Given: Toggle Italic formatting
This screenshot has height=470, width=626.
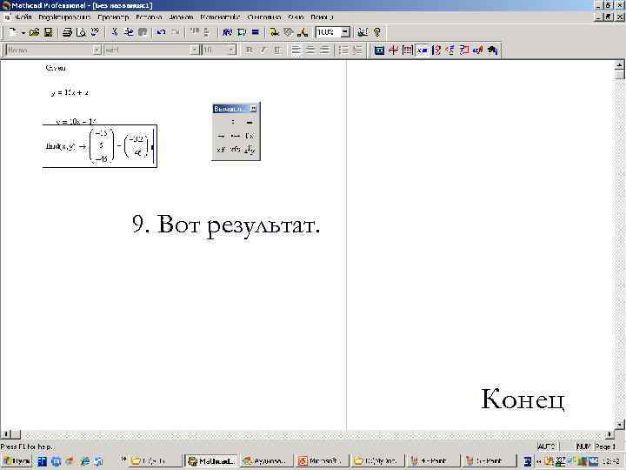Looking at the screenshot, I should coord(263,50).
